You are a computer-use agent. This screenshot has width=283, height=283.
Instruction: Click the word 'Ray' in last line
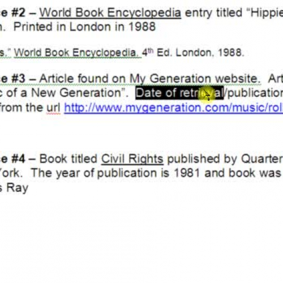[x=18, y=188]
